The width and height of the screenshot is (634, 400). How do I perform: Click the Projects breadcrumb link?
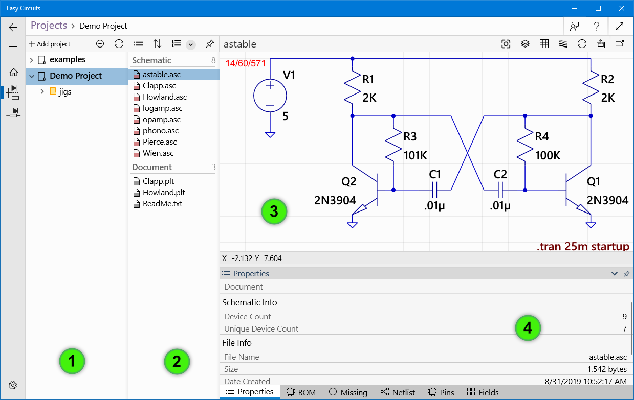coord(49,26)
